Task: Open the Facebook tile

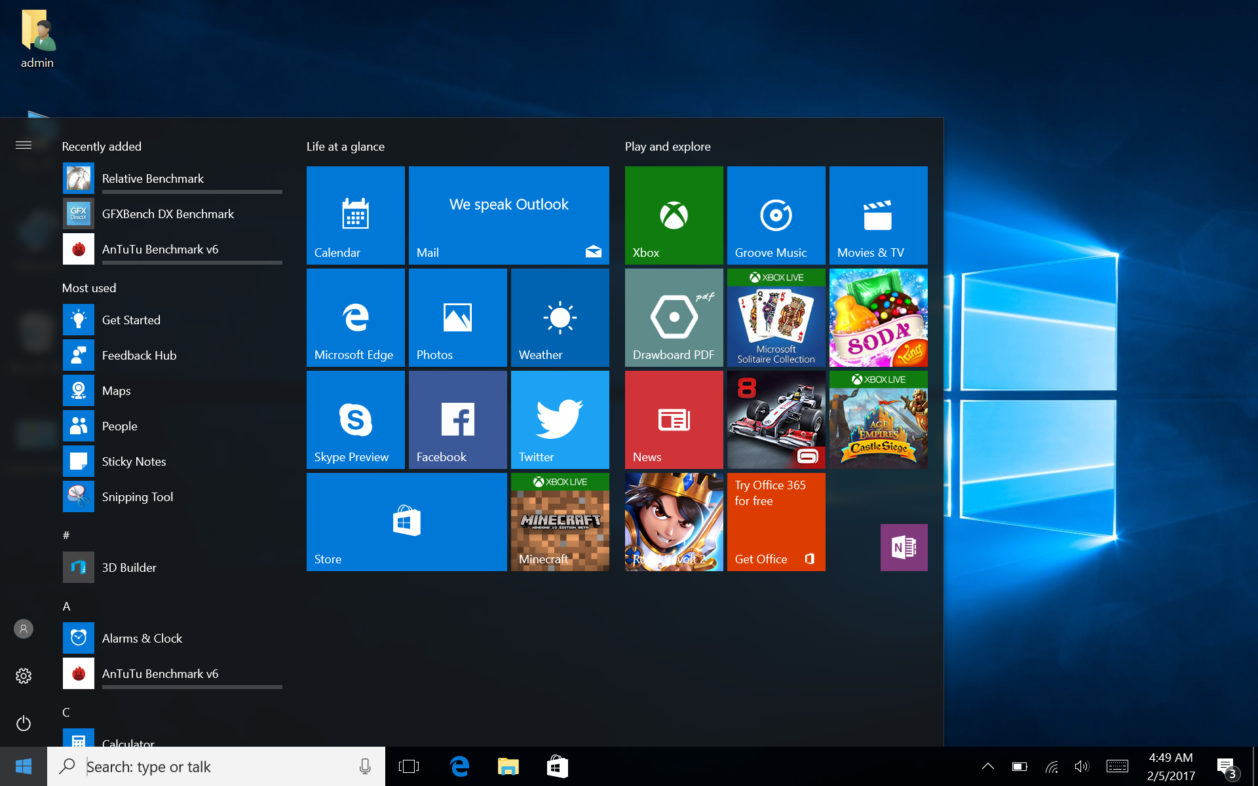Action: pyautogui.click(x=458, y=420)
